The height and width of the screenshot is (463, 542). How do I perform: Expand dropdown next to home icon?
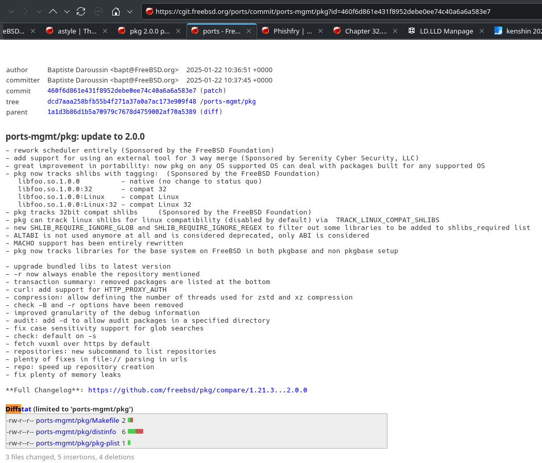click(130, 11)
